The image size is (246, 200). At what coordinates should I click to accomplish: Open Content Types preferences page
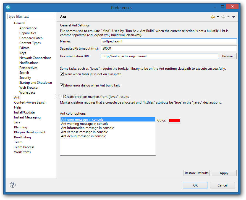point(30,43)
